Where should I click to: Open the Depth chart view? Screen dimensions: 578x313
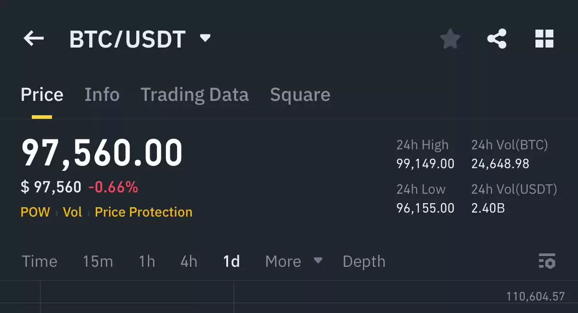point(364,262)
